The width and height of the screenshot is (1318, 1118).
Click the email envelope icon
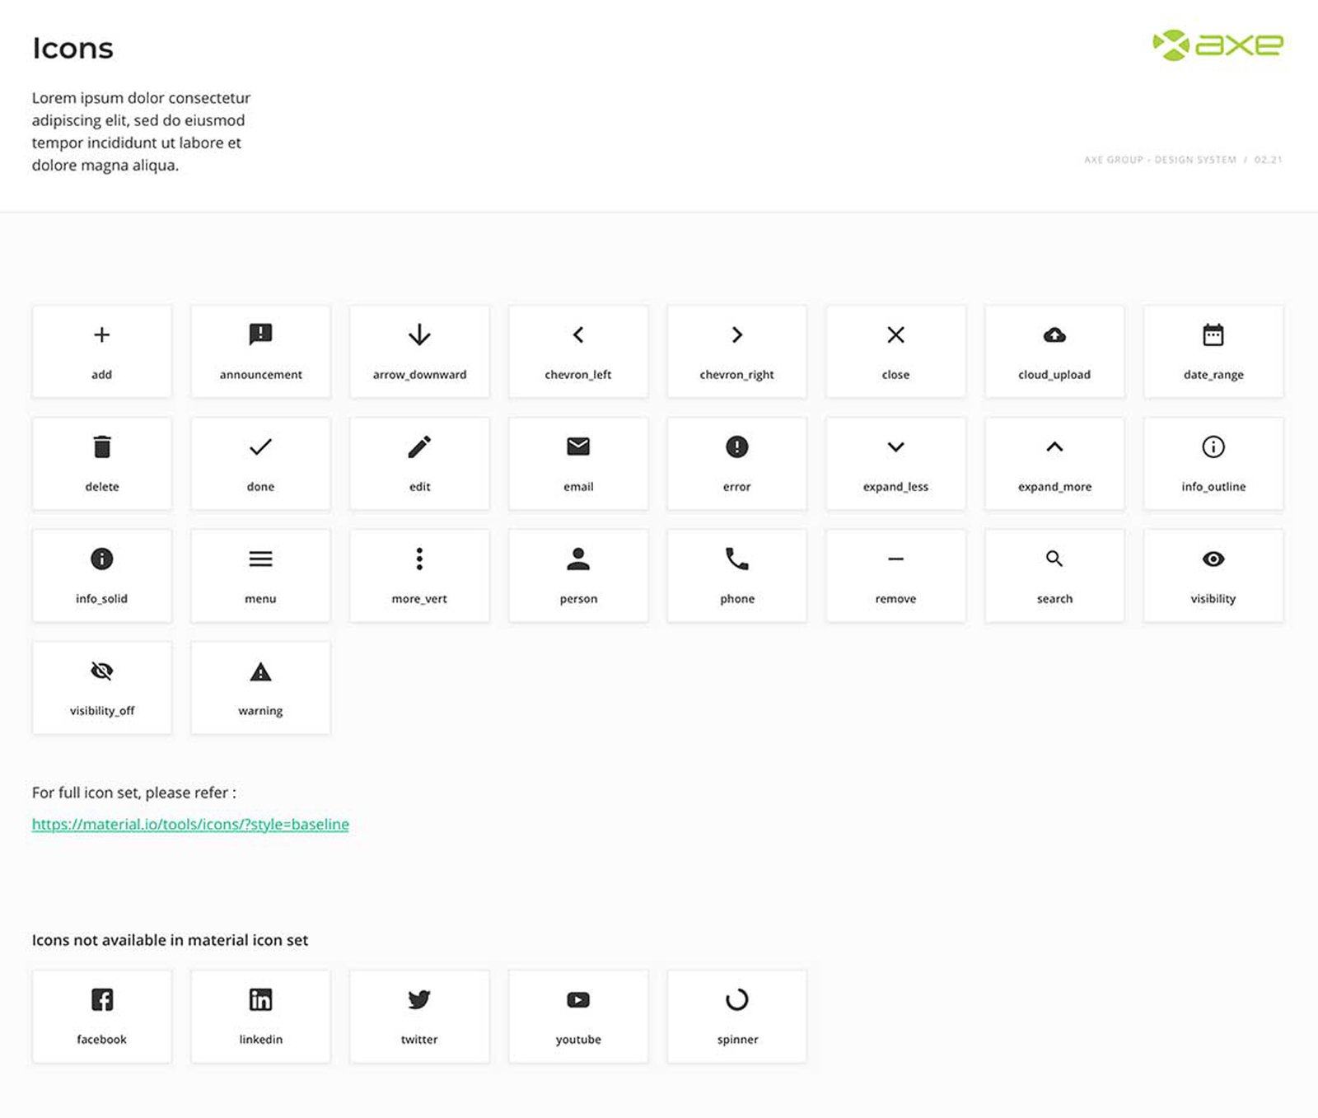coord(578,447)
